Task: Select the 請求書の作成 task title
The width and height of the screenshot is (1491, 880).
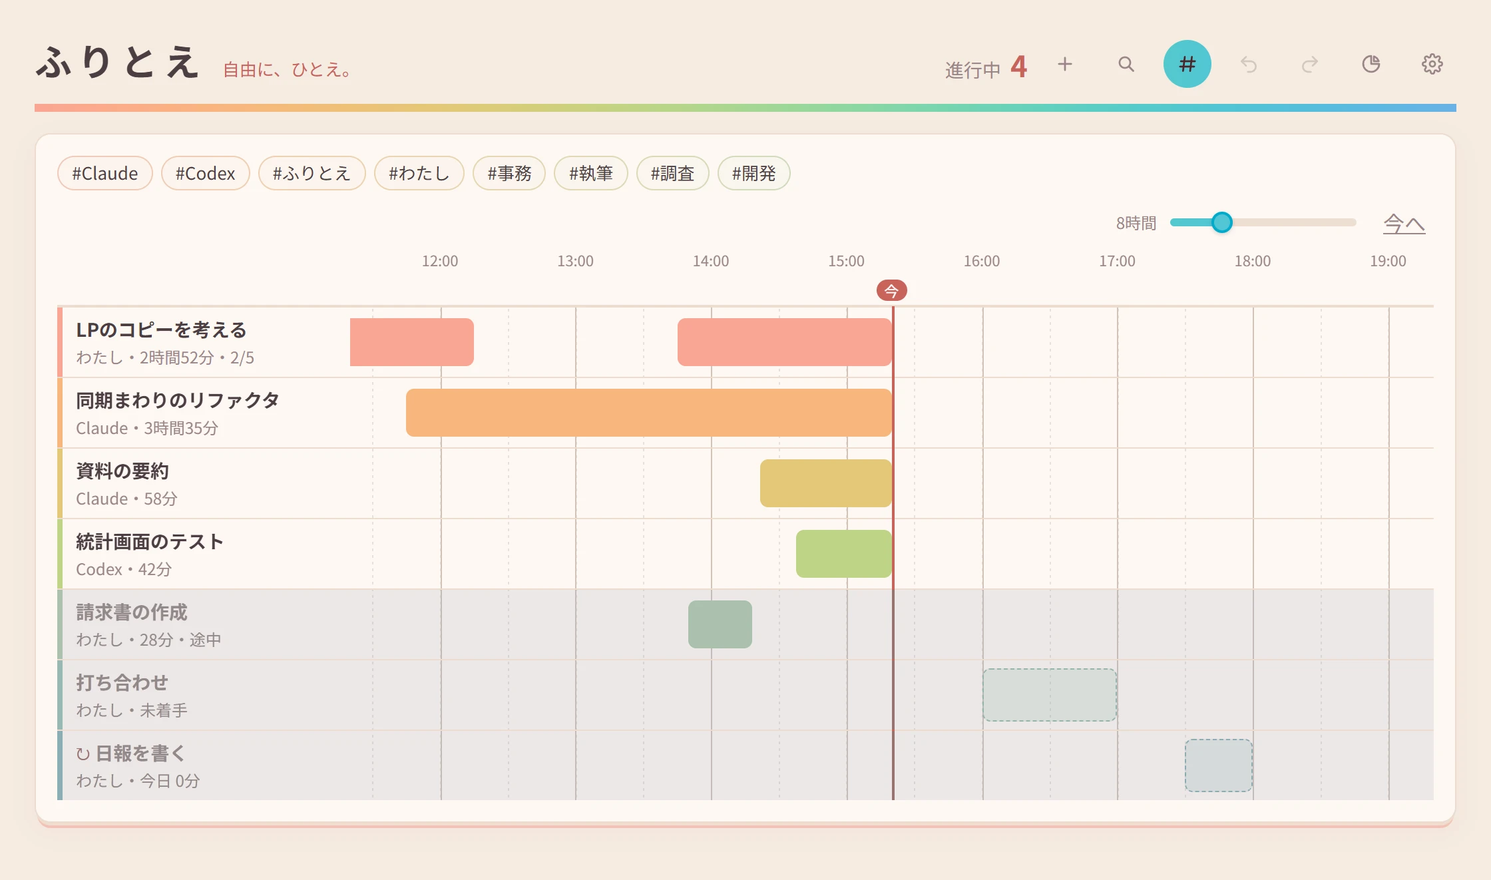Action: [x=132, y=612]
